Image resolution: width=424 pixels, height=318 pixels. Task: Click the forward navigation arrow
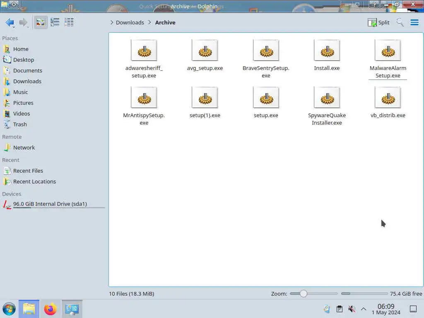tap(24, 22)
